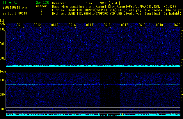Image resolution: width=183 pixels, height=119 pixels.
Task: Click the 0.8 kHz label on Lch axis
Action: tap(2, 58)
